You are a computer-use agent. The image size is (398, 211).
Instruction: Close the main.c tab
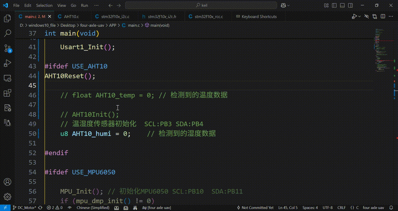(x=50, y=16)
